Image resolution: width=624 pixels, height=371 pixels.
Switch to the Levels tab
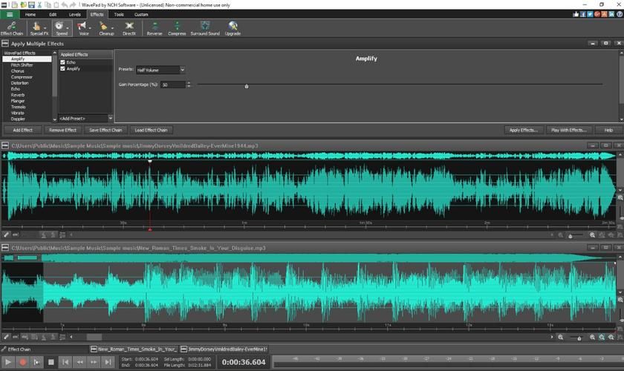coord(74,14)
